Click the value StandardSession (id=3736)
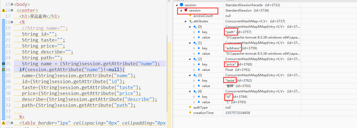 coord(247,10)
